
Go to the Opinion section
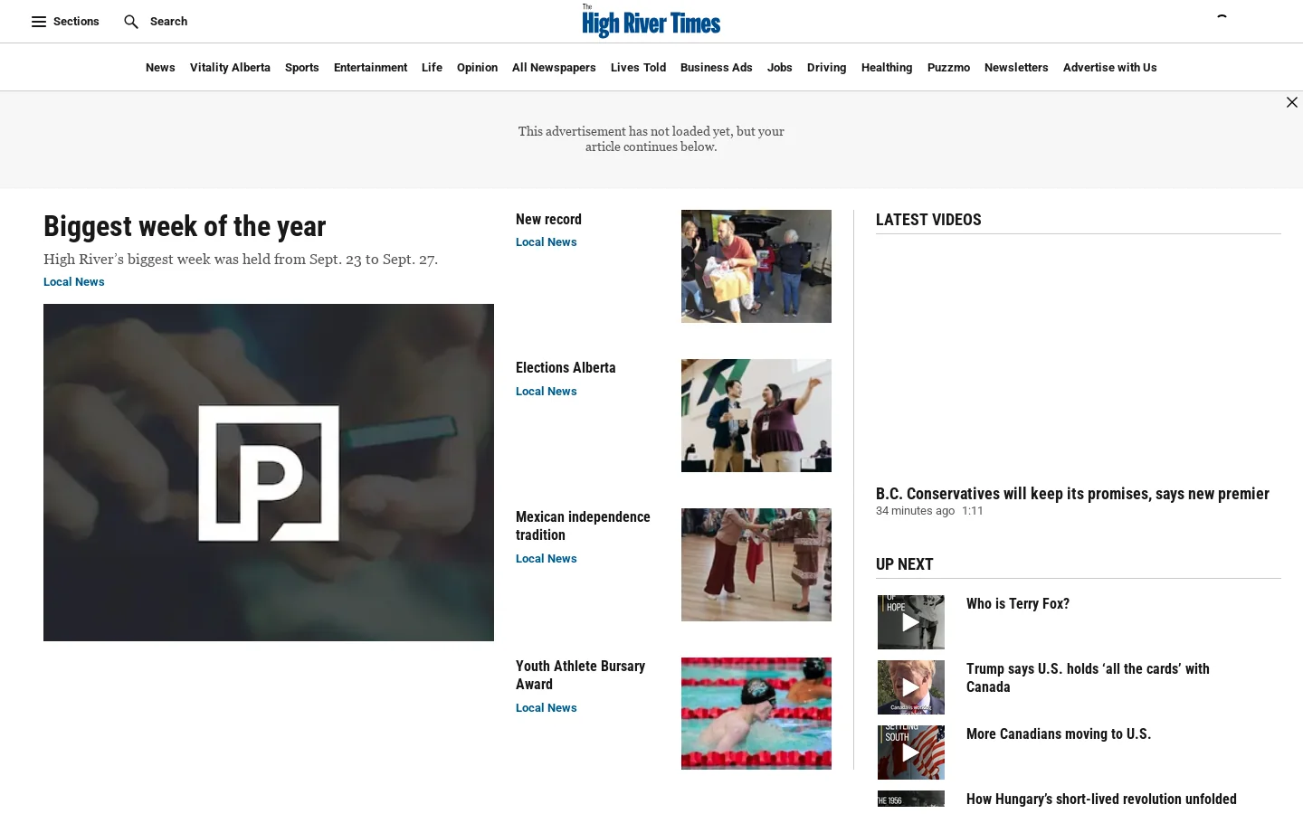coord(477,68)
